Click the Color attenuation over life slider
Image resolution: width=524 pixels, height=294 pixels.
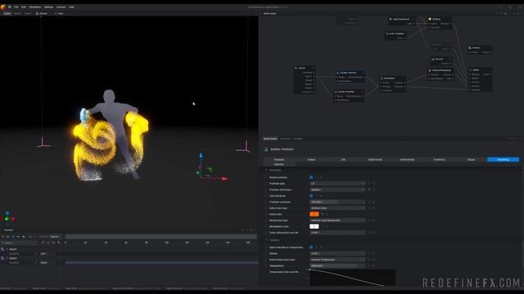tap(337, 233)
